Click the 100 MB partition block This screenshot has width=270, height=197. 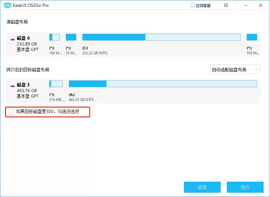(54, 37)
